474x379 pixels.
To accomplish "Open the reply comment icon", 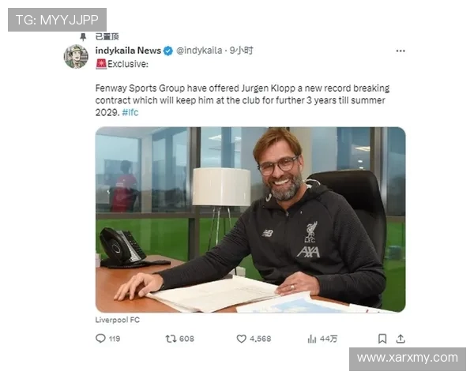I will [x=100, y=338].
